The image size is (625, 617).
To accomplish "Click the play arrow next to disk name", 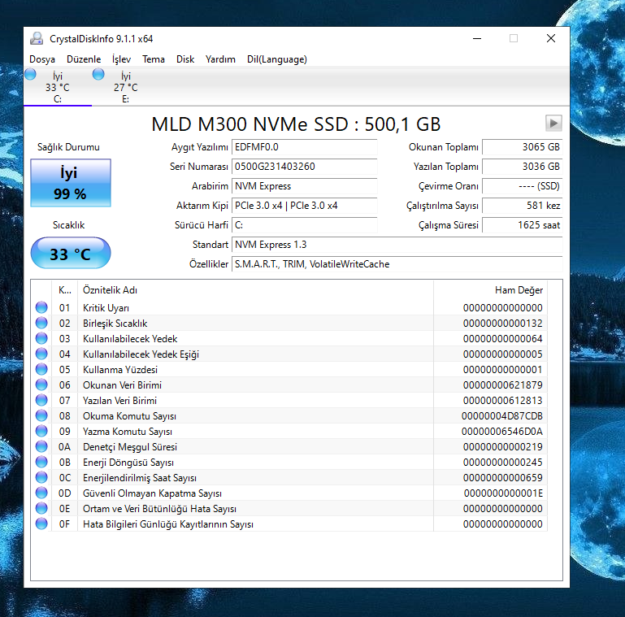I will pyautogui.click(x=553, y=123).
